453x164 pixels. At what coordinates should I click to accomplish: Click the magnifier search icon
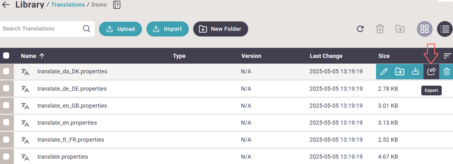coord(87,29)
